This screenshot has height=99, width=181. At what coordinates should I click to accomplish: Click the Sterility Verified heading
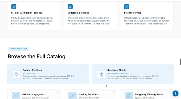[x=133, y=13]
